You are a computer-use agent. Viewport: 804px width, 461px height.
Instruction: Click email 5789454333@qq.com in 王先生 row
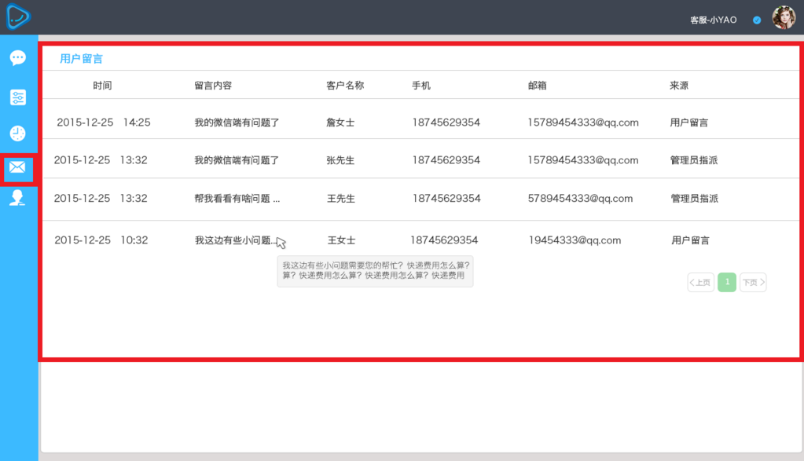pos(580,198)
